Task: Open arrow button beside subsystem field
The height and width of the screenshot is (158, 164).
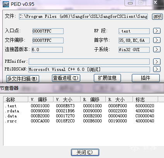Action: (157, 50)
